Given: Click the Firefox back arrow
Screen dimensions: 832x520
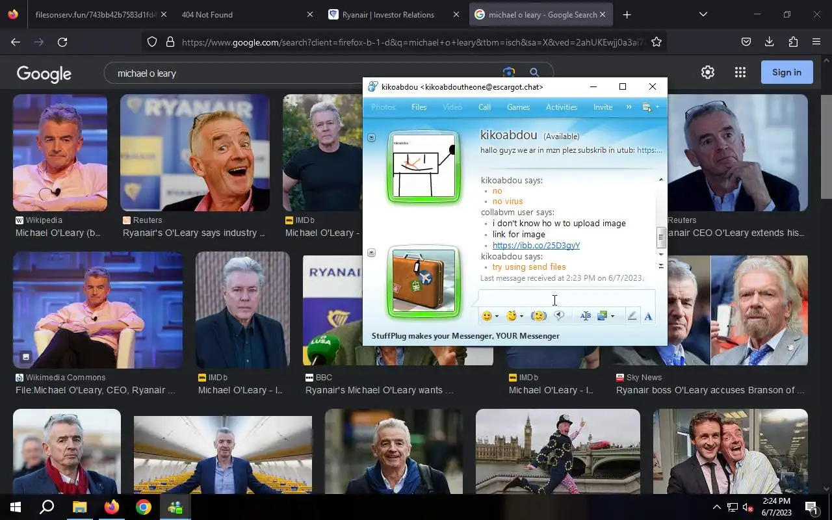Looking at the screenshot, I should click(16, 42).
